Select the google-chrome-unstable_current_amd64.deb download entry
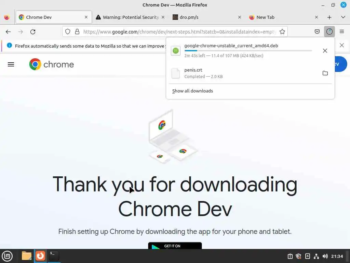This screenshot has width=350, height=263. point(243,51)
